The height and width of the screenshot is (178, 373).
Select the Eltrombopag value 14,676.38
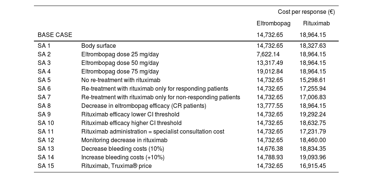270,149
